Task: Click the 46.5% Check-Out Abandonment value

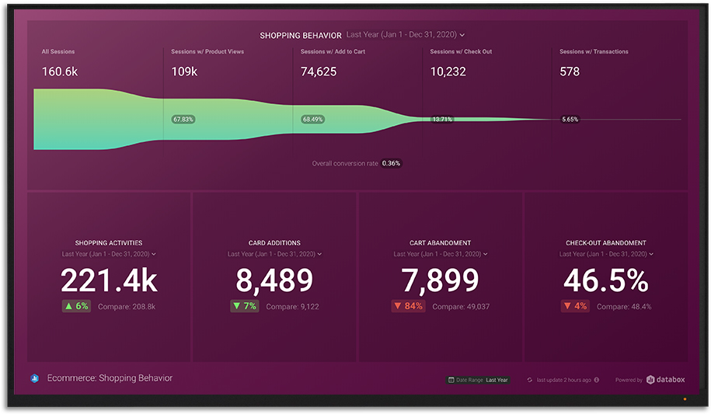Action: 606,280
